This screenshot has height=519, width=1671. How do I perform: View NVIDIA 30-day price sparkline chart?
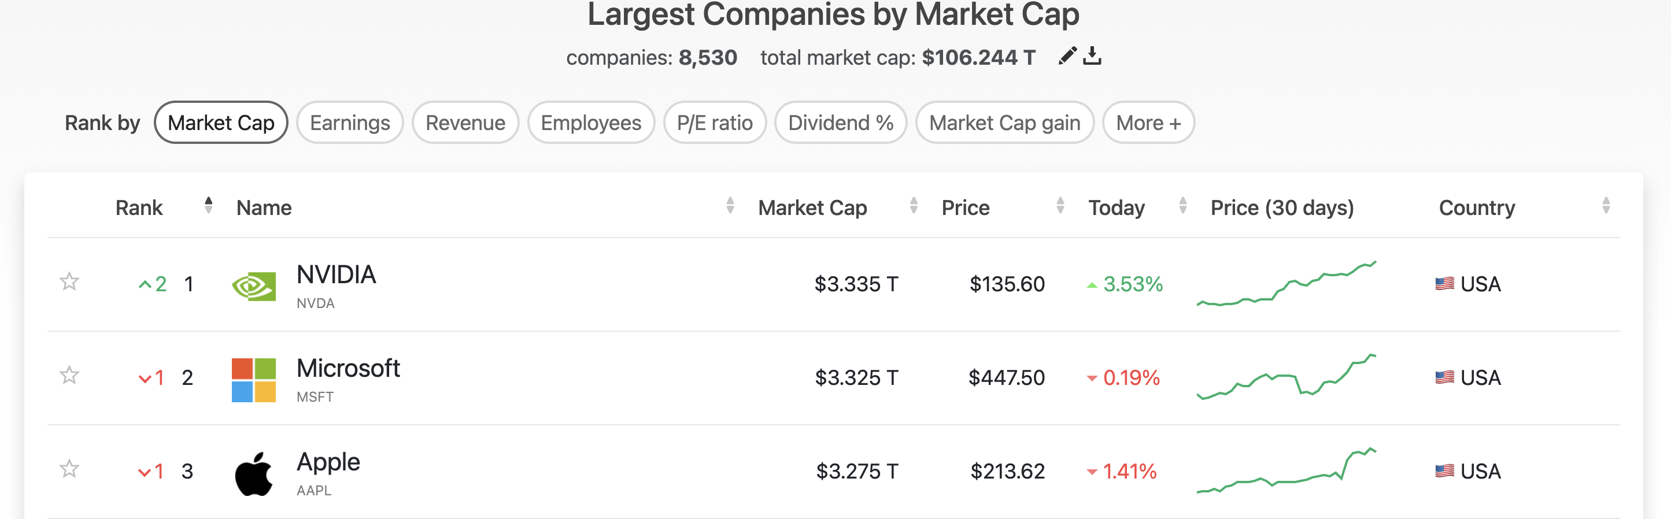[1286, 284]
